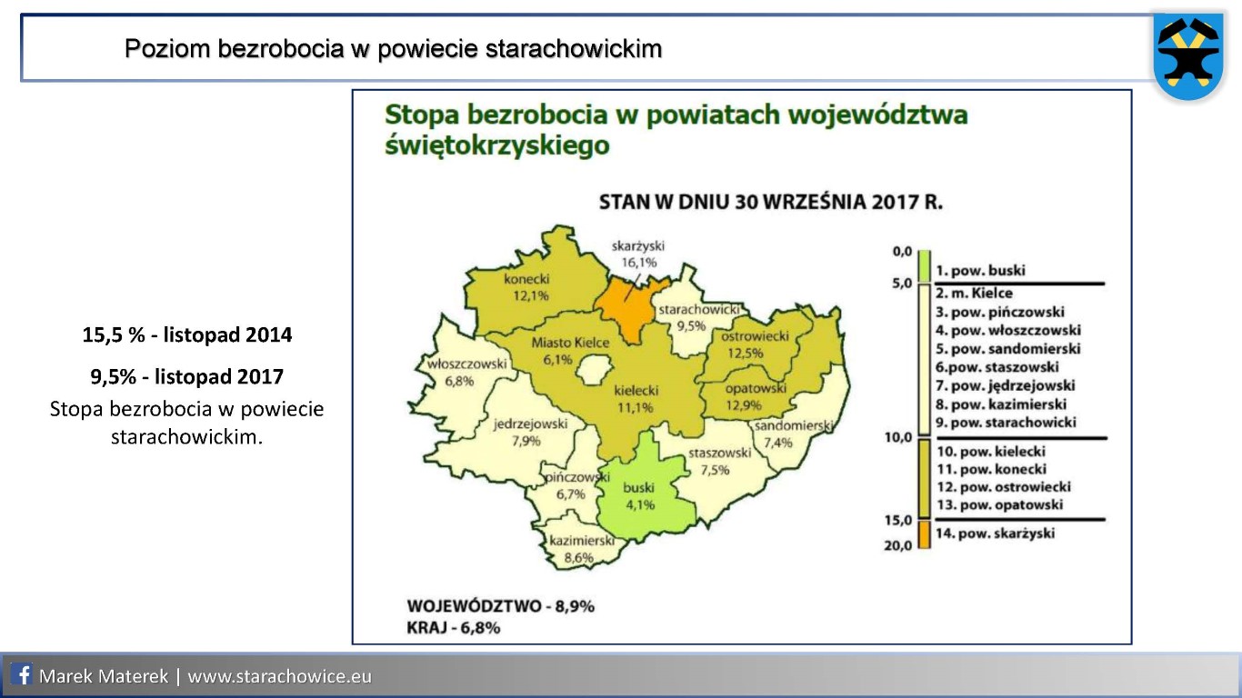
Task: Click the olive 10–15 legend swatch
Action: (x=924, y=478)
